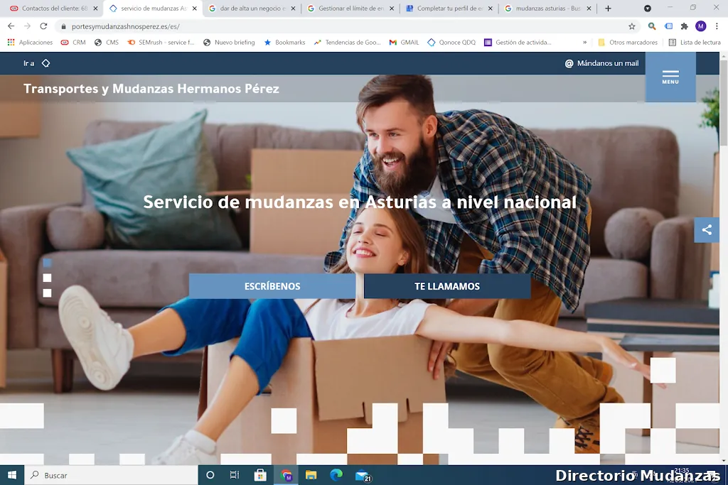Open File Explorer from taskbar
Viewport: 728px width, 485px height.
[x=311, y=475]
